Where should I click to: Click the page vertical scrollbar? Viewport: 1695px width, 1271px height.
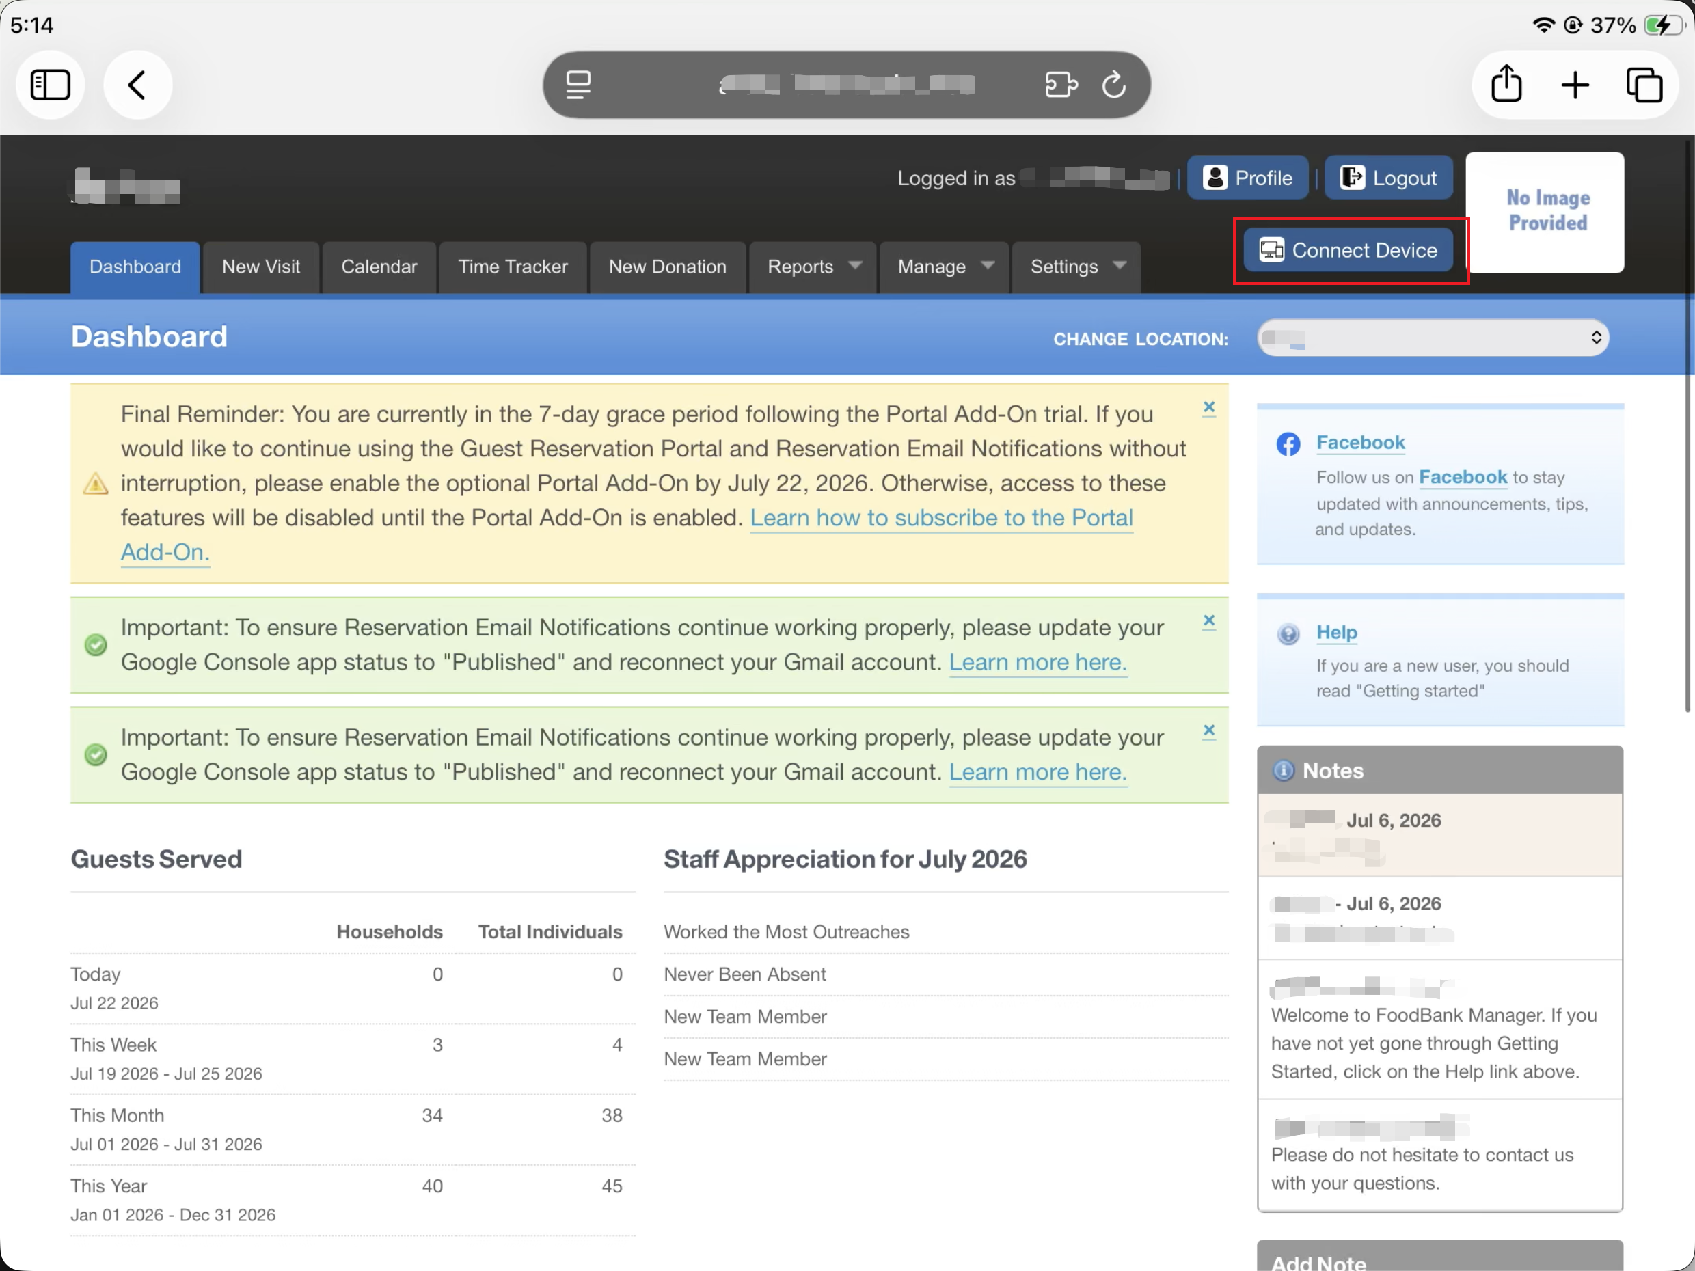coord(1687,425)
